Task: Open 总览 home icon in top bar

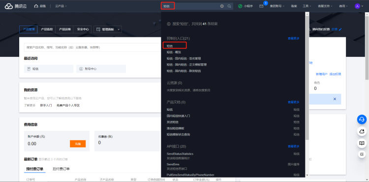Action: pos(36,6)
